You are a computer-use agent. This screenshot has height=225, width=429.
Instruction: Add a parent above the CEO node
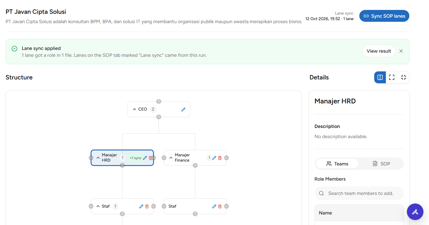coord(159,101)
